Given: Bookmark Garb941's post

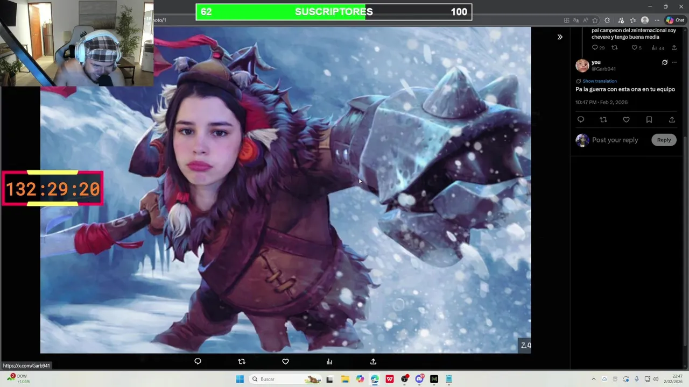Looking at the screenshot, I should point(649,120).
